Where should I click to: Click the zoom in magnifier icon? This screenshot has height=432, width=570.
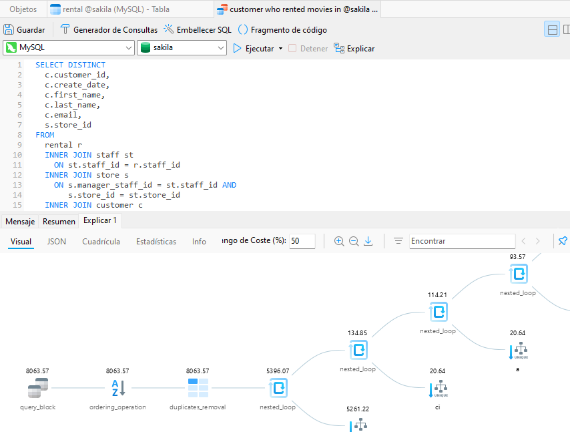[339, 241]
